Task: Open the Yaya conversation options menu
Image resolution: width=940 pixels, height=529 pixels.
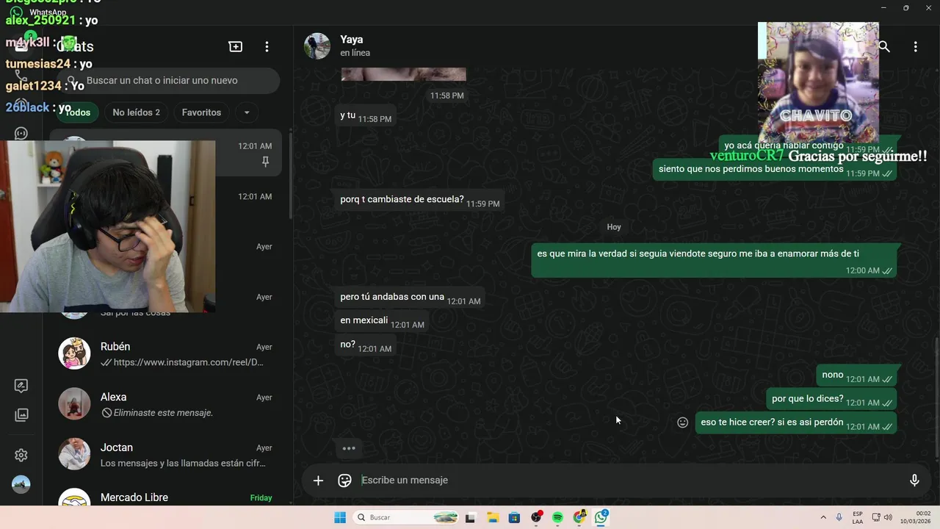Action: (x=915, y=47)
